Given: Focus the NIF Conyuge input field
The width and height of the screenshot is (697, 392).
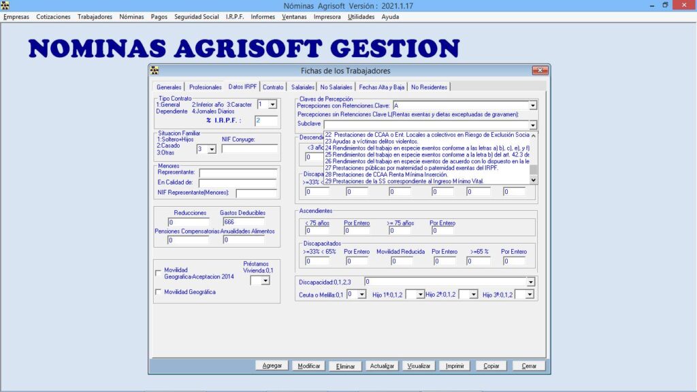Looking at the screenshot, I should coord(249,149).
